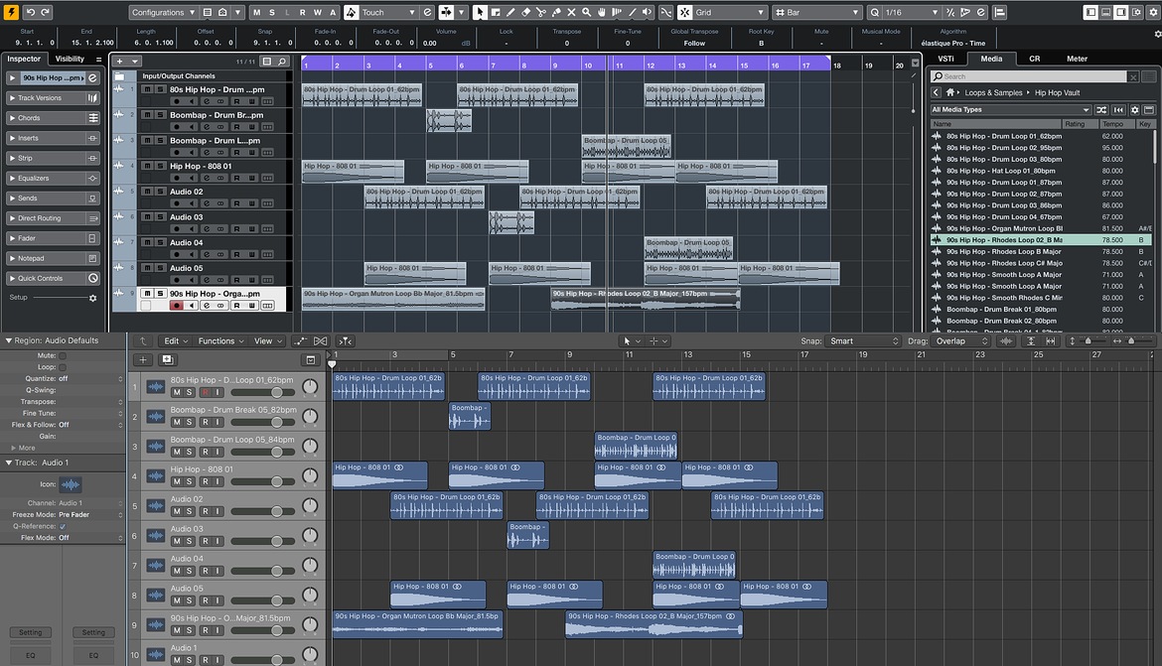
Task: Toggle the Q-Reference checkbox
Action: [x=63, y=526]
